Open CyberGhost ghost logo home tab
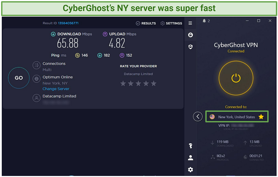Image resolution: width=278 pixels, height=177 pixels. click(190, 35)
